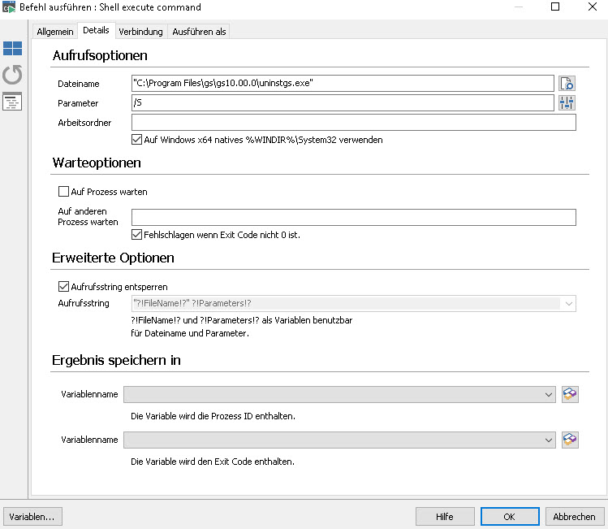This screenshot has height=529, width=608.
Task: Click text Die Variable wird den Exit Code enthalten
Action: [213, 462]
